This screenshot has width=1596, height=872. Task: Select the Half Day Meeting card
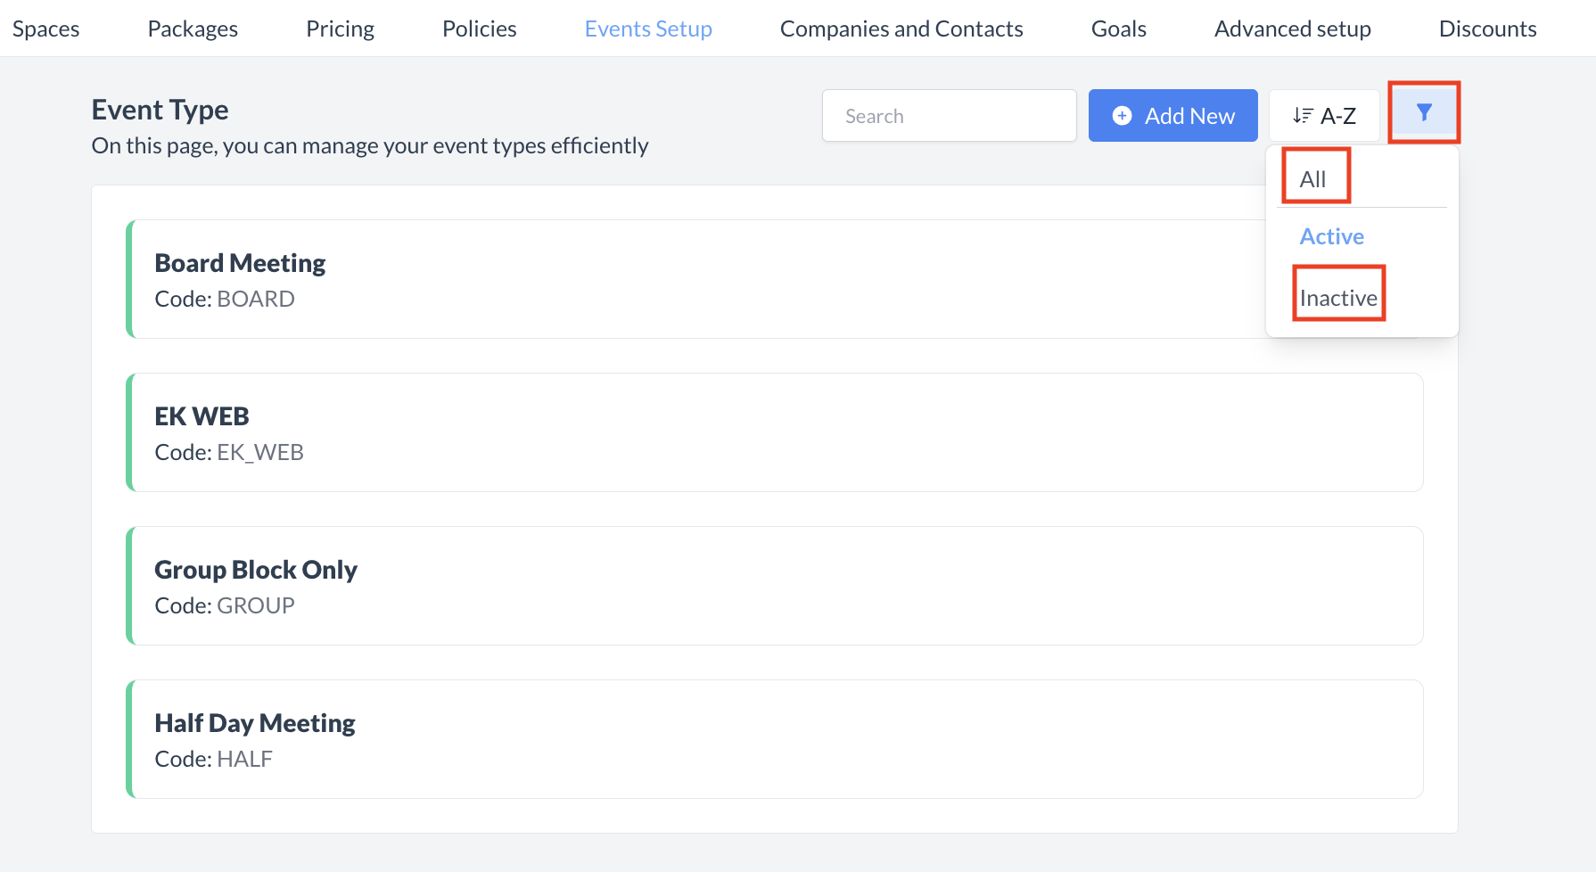click(774, 739)
